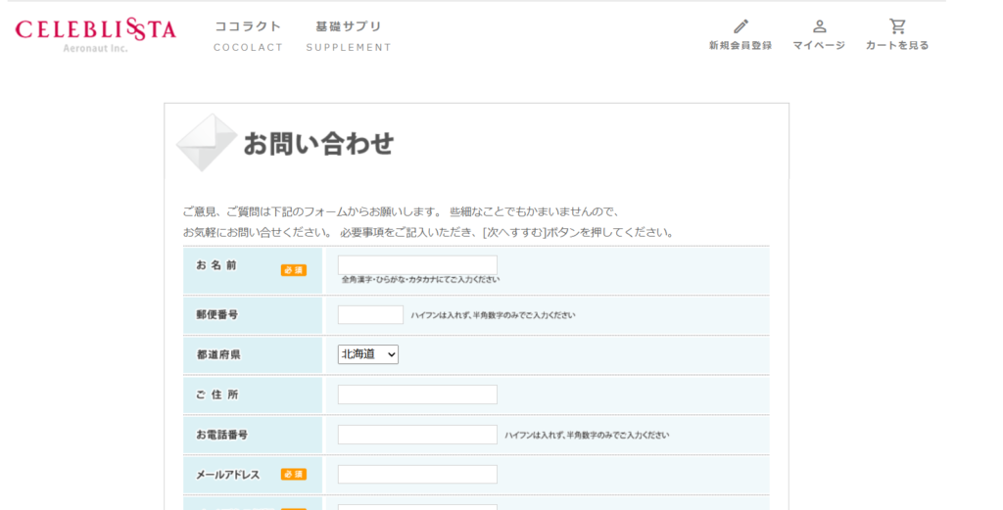Open the ココラクト COCOLACT menu
1003x510 pixels.
(x=248, y=36)
